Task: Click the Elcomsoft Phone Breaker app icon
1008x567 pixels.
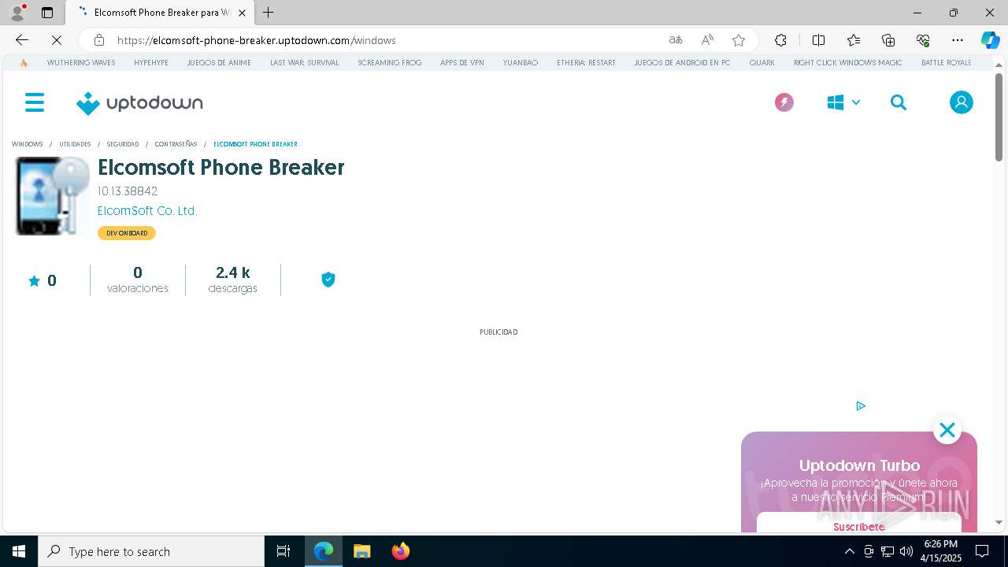Action: [53, 196]
